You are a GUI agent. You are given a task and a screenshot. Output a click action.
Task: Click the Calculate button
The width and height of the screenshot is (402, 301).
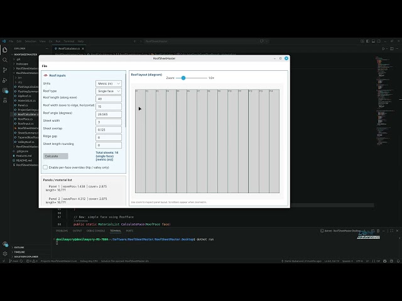coord(56,156)
